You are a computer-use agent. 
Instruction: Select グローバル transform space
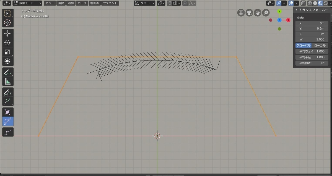[304, 46]
